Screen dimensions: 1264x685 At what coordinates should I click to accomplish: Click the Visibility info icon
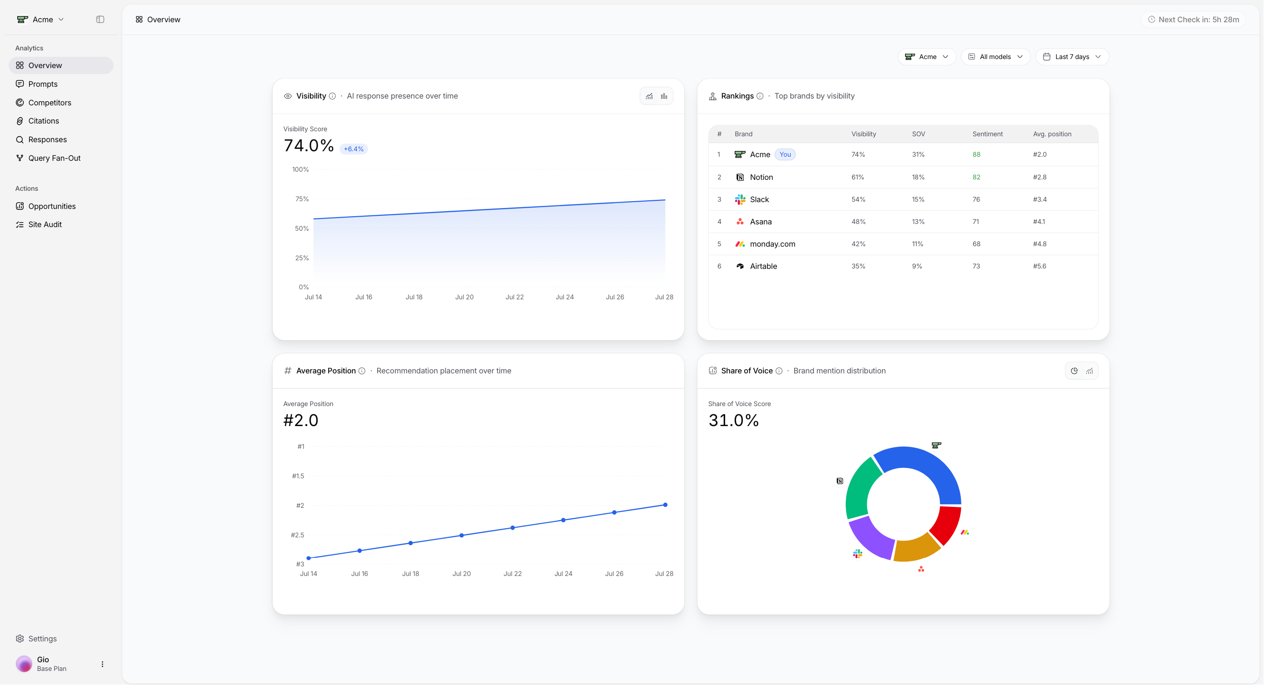(332, 96)
